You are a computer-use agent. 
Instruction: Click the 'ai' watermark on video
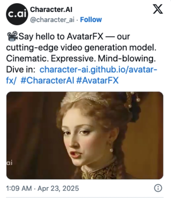click(x=9, y=163)
